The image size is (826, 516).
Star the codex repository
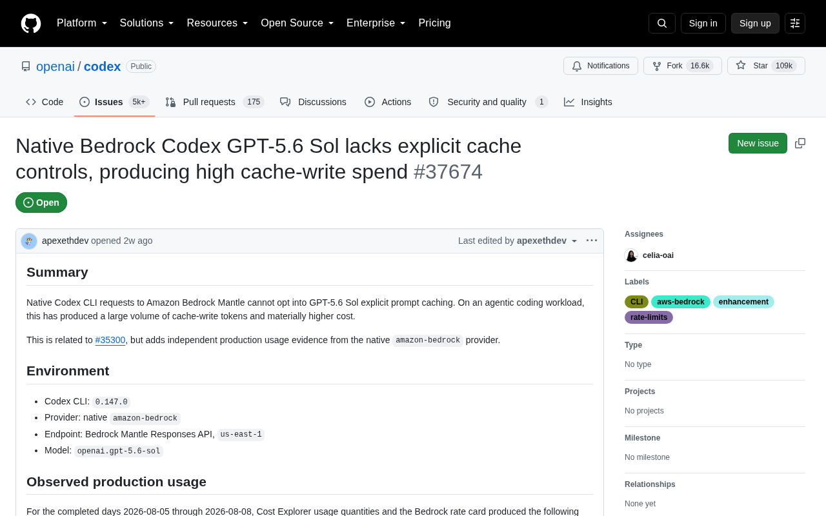[766, 66]
